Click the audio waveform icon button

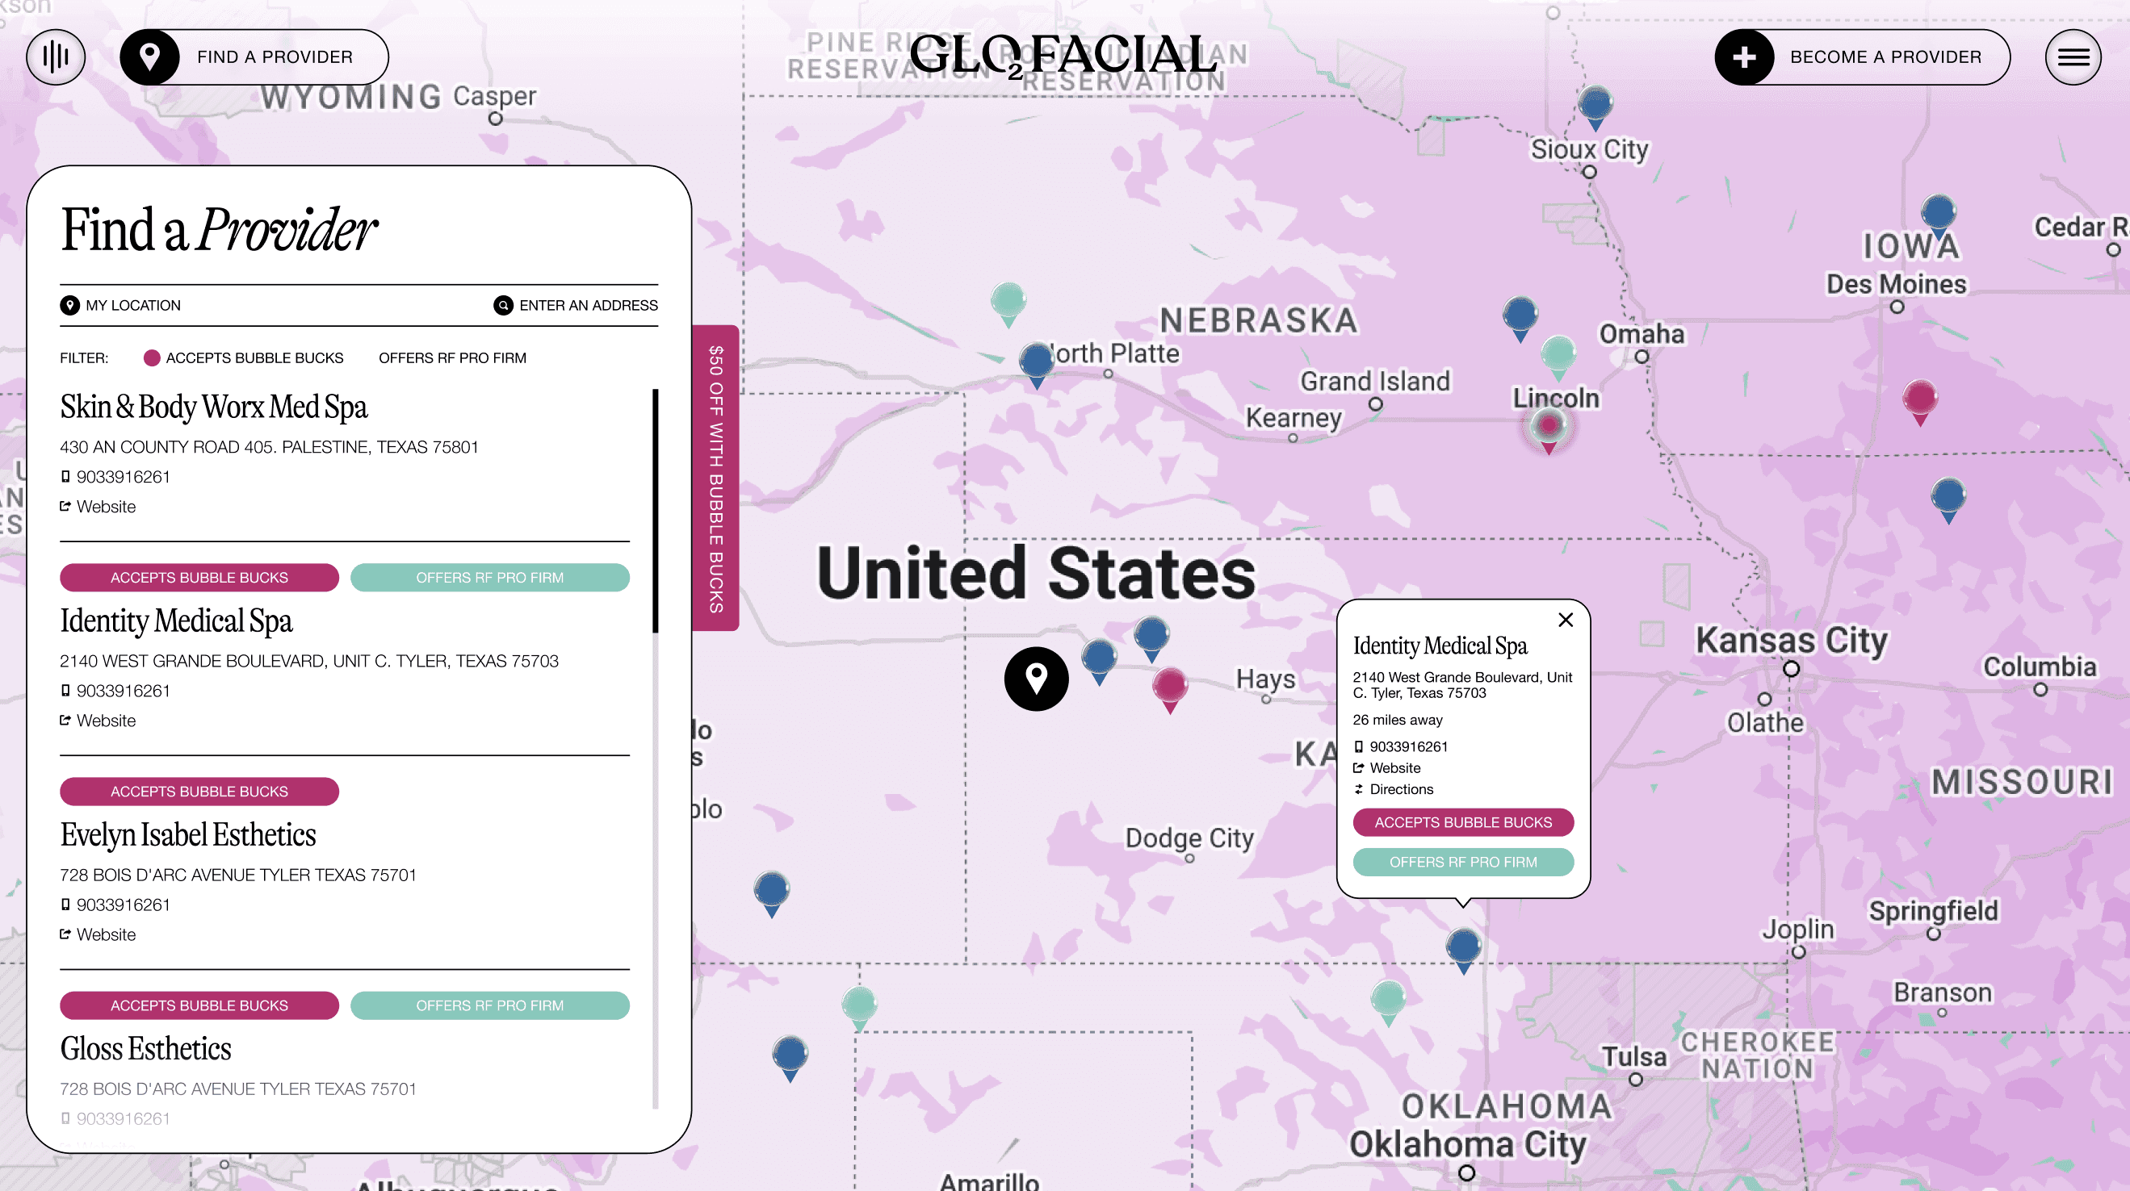coord(56,57)
